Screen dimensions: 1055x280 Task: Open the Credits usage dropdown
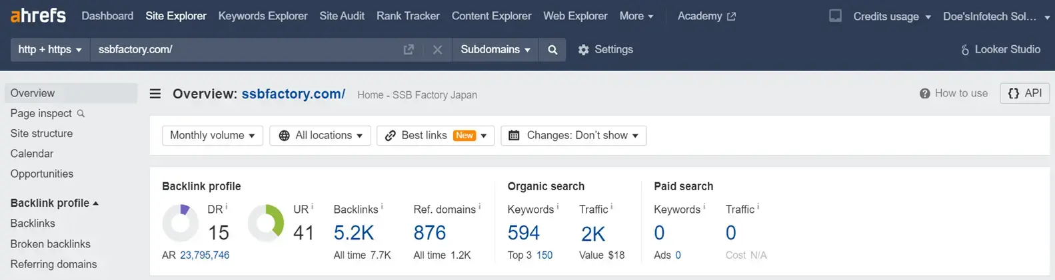tap(892, 16)
